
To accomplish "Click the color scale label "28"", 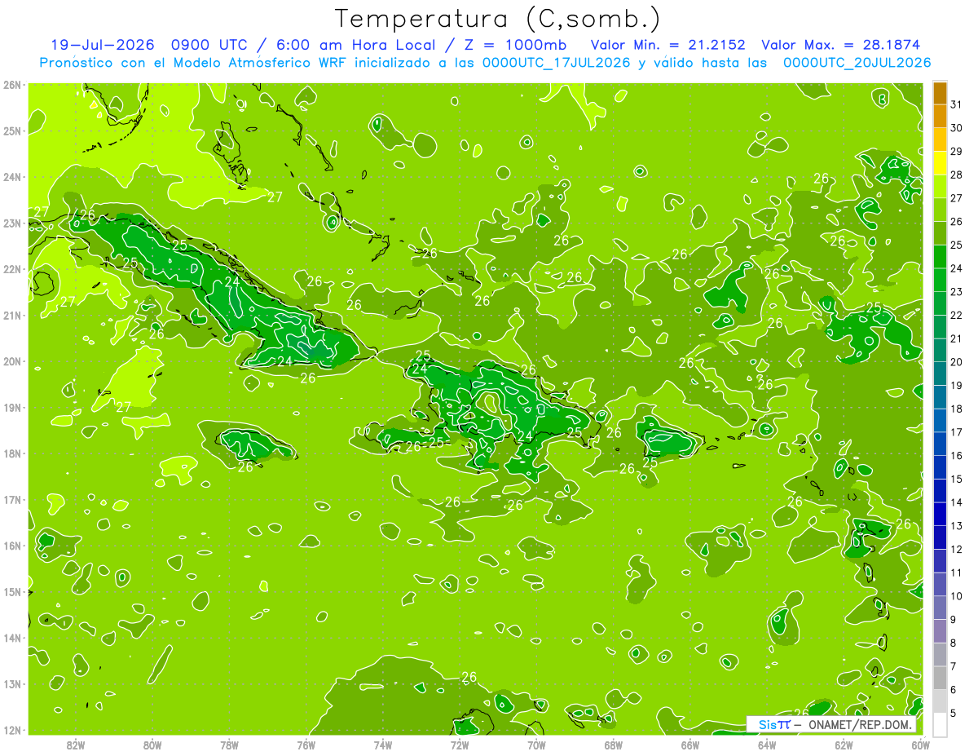I will [x=957, y=175].
